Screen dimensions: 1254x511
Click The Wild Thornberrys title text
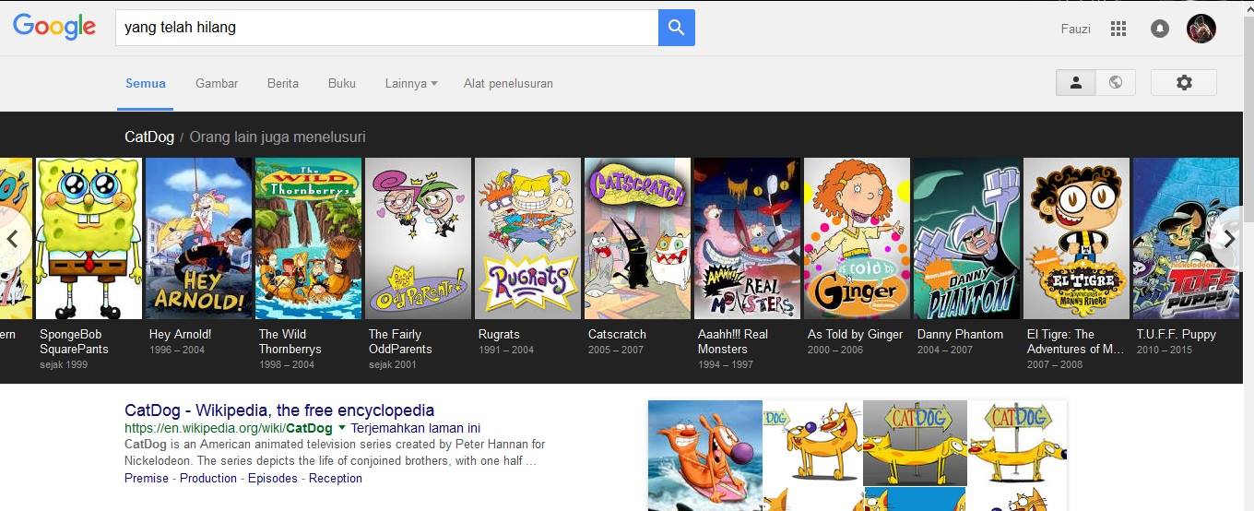[290, 341]
